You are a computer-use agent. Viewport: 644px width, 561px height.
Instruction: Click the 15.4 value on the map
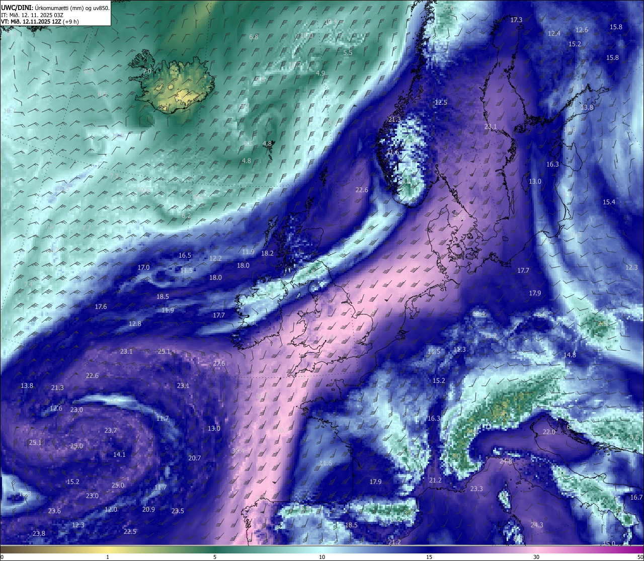(609, 202)
